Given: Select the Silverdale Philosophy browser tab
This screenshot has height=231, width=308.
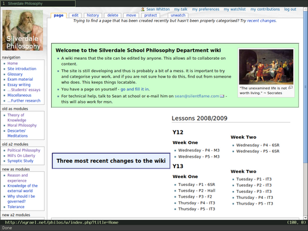Looking at the screenshot, I should pos(38,3).
